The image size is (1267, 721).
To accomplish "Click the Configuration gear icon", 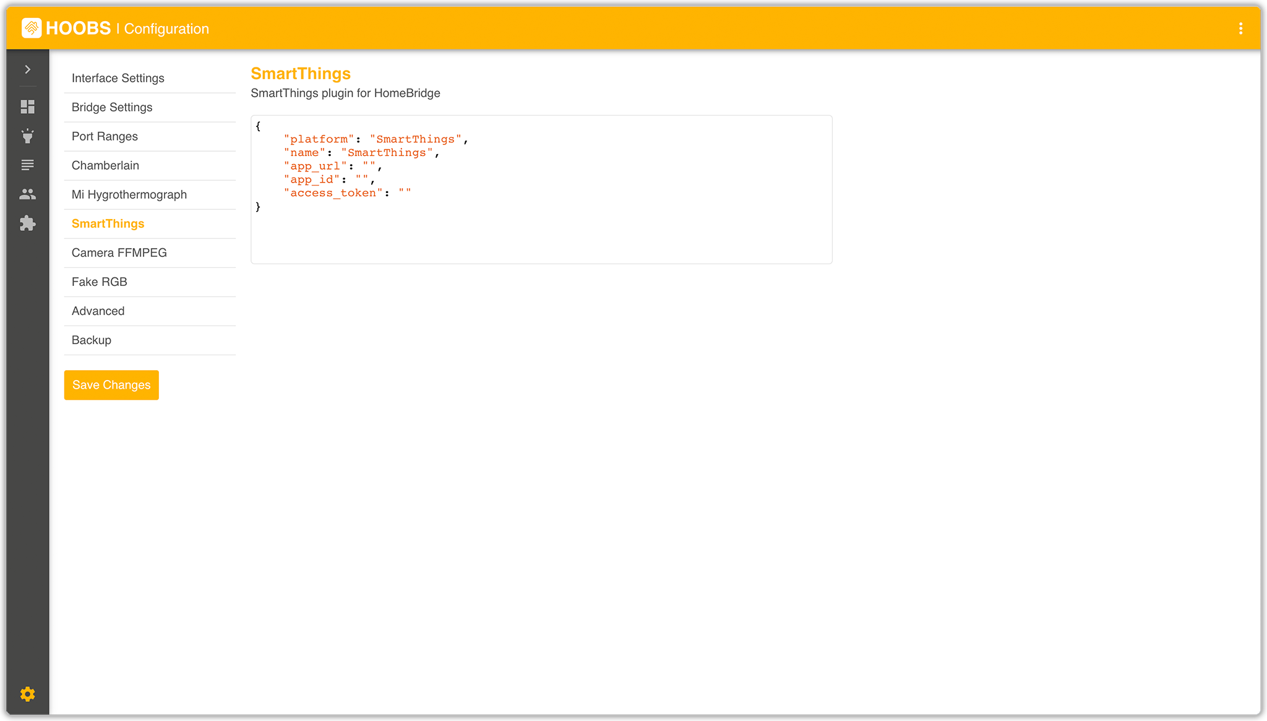I will click(x=27, y=694).
